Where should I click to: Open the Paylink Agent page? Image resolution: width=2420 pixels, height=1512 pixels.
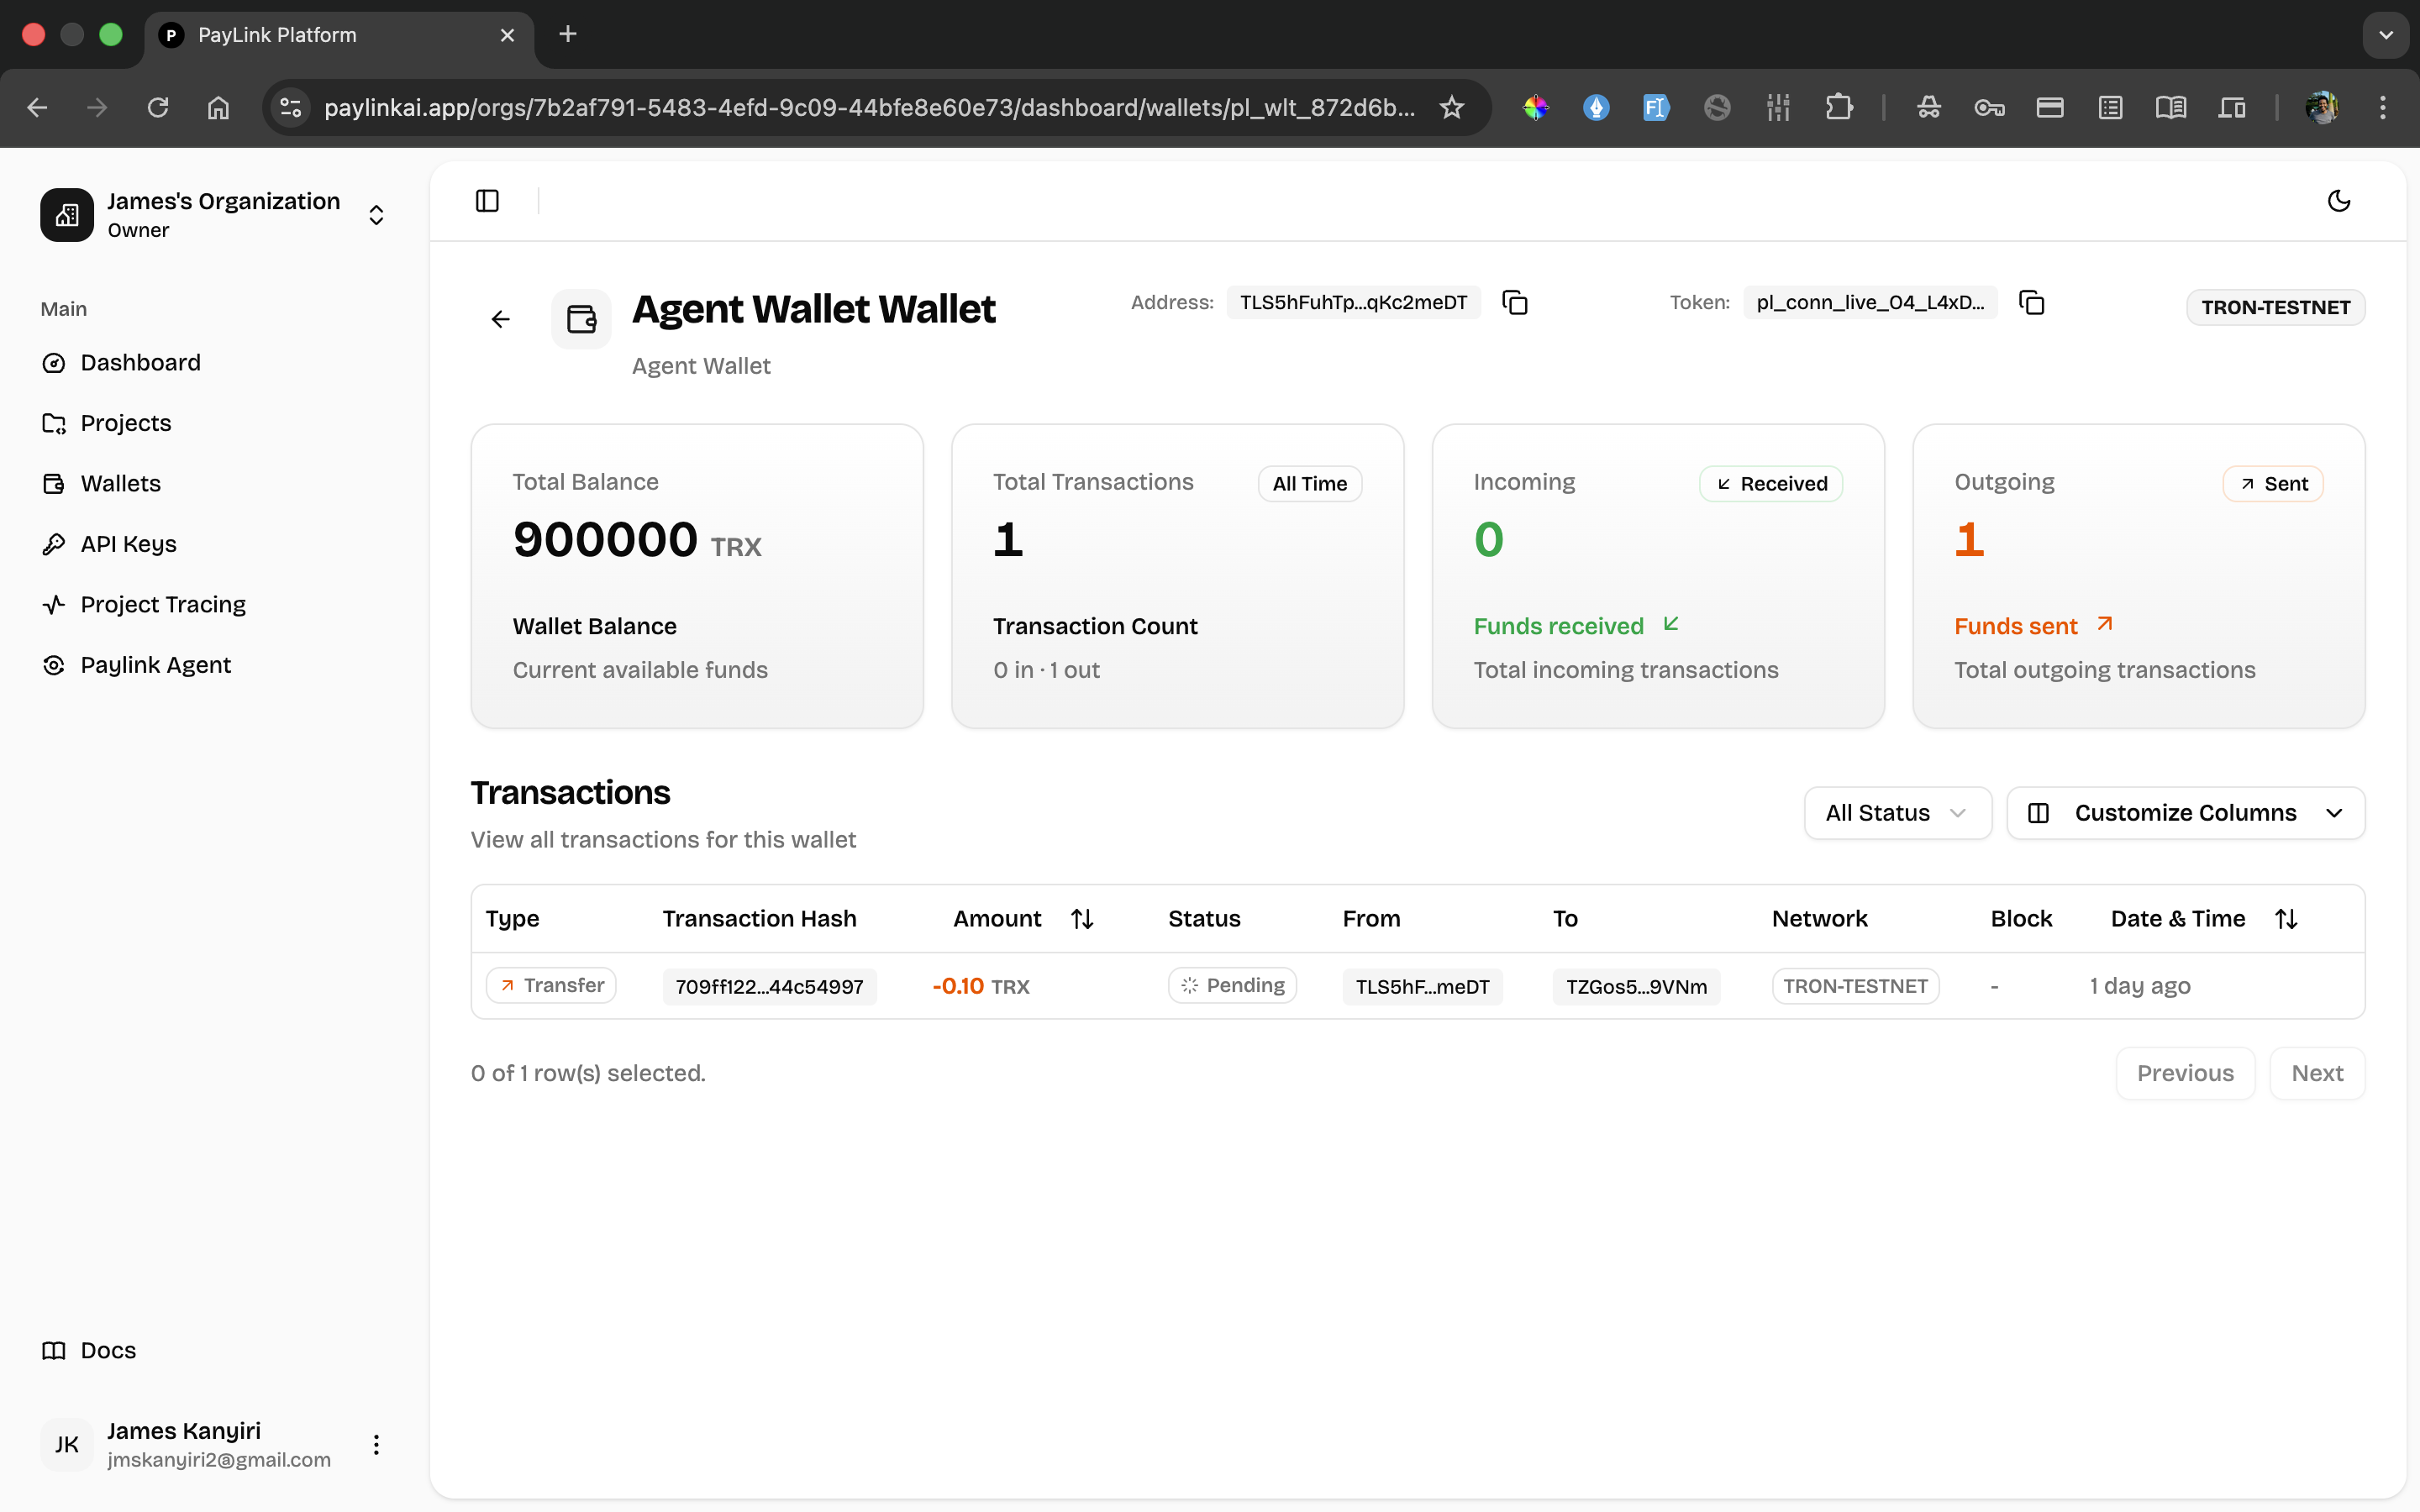tap(155, 664)
